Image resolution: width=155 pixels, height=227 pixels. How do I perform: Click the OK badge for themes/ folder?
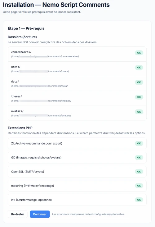[139, 97]
